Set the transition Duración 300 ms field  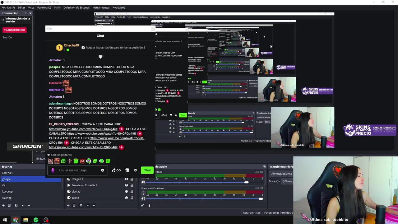287,181
